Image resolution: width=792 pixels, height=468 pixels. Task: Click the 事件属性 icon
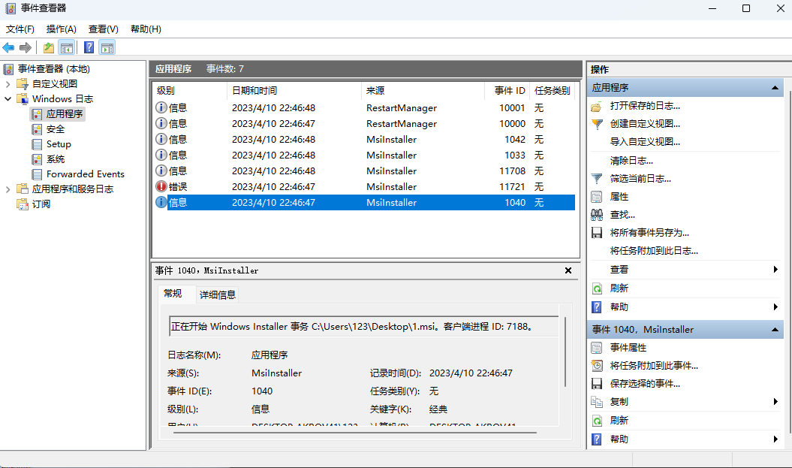pyautogui.click(x=597, y=348)
